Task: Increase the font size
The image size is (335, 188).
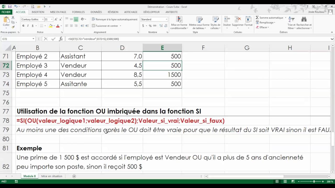Action: point(56,19)
